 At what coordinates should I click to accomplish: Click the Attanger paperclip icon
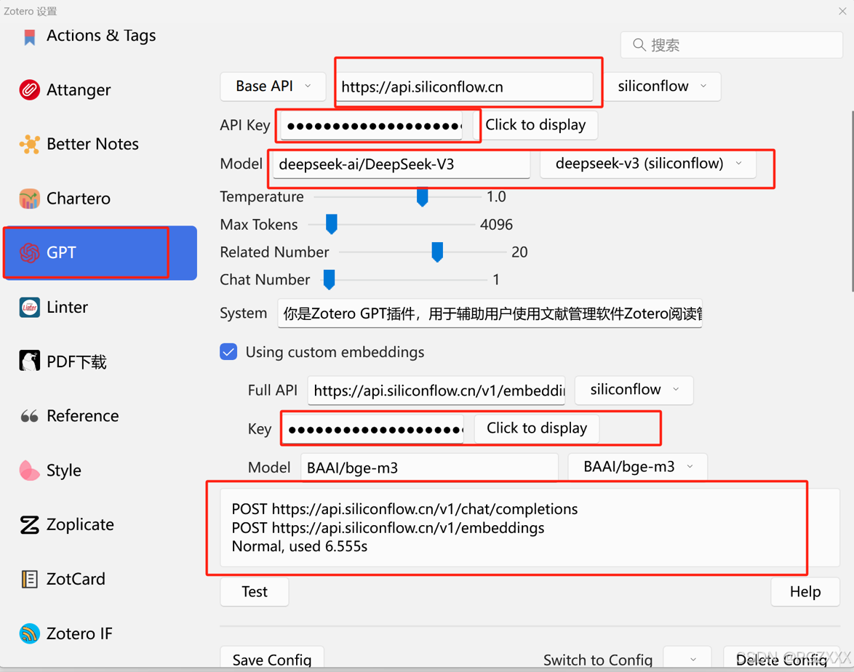click(x=29, y=90)
